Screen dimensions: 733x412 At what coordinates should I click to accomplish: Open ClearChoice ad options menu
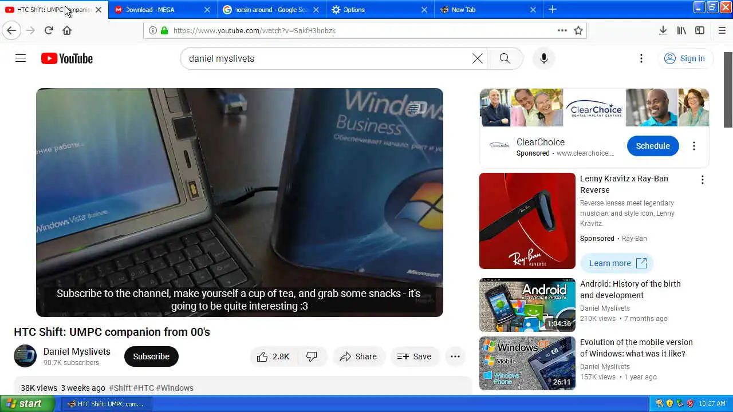coord(693,146)
